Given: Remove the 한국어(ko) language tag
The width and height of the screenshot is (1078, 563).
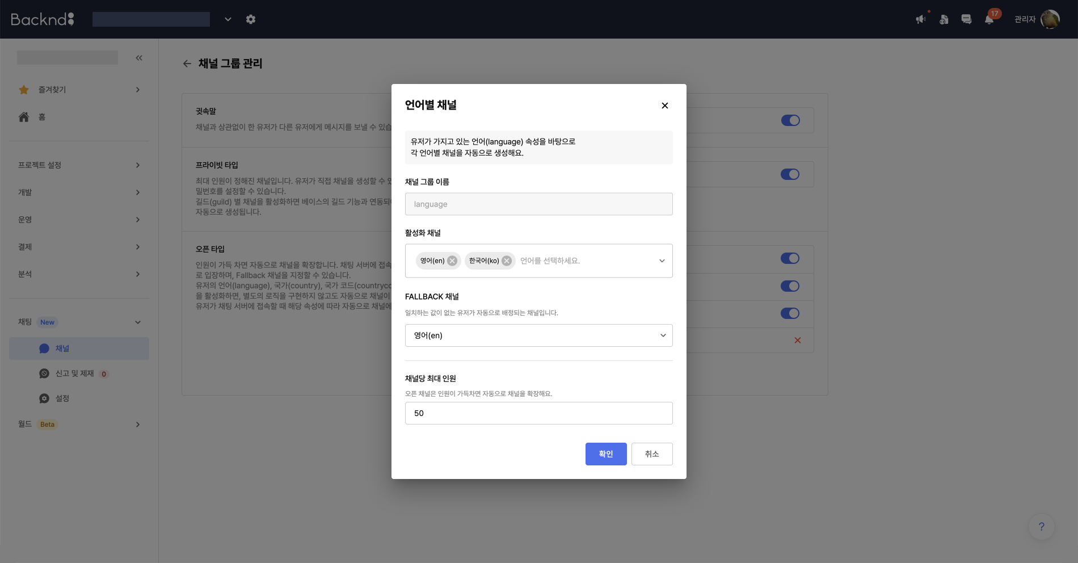Looking at the screenshot, I should coord(507,261).
